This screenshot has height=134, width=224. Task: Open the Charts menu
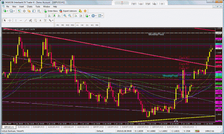(30, 6)
